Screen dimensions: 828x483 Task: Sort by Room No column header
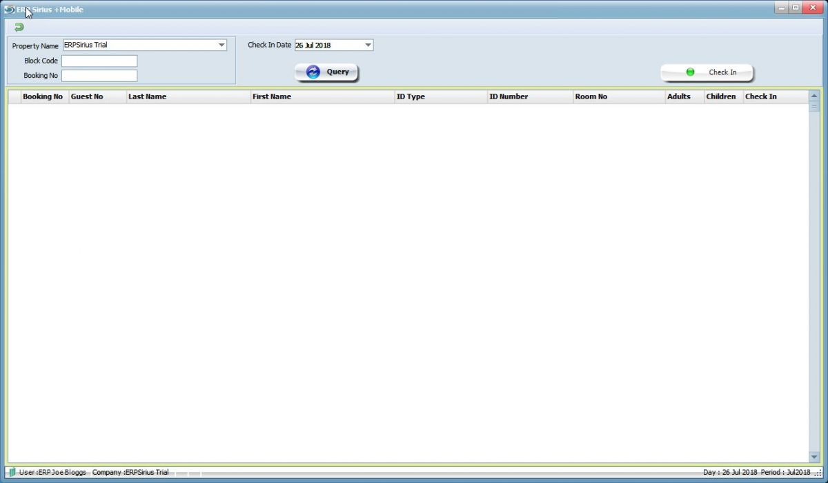(619, 96)
